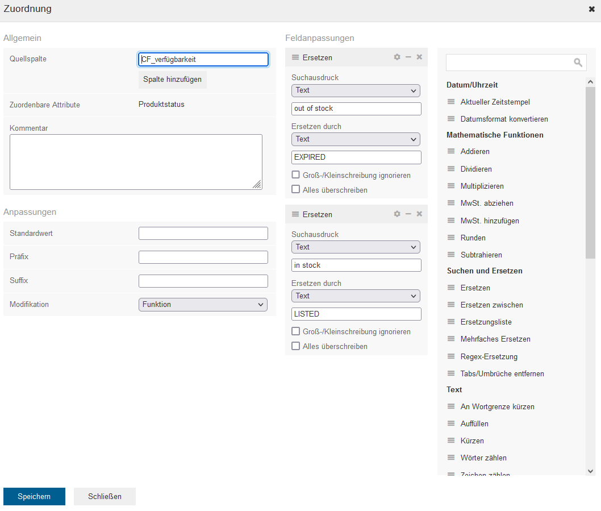Viewport: 601px width, 511px height.
Task: Click handle icon next to Multiplizieren
Action: coord(451,186)
